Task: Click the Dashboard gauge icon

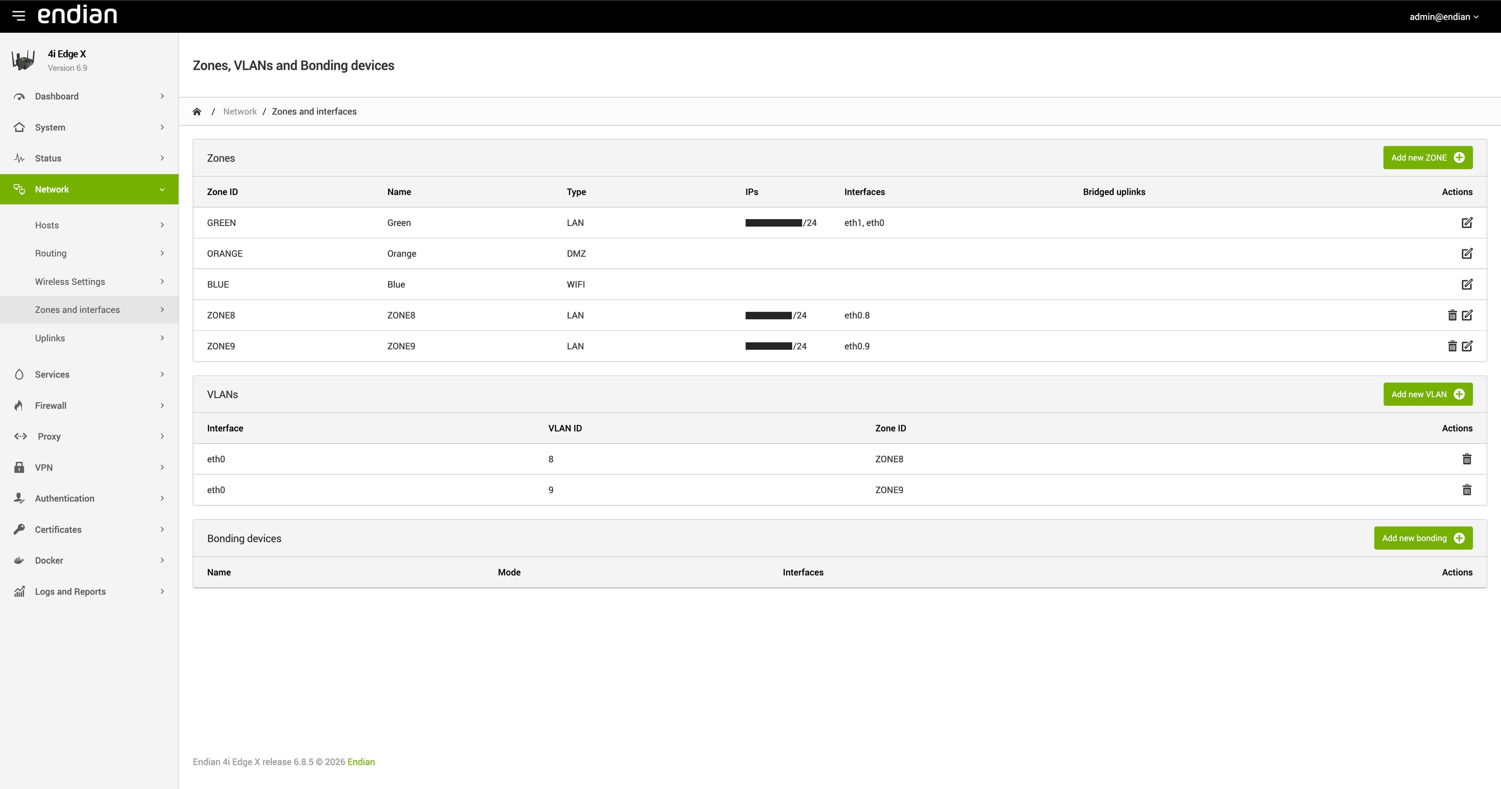Action: [x=19, y=96]
